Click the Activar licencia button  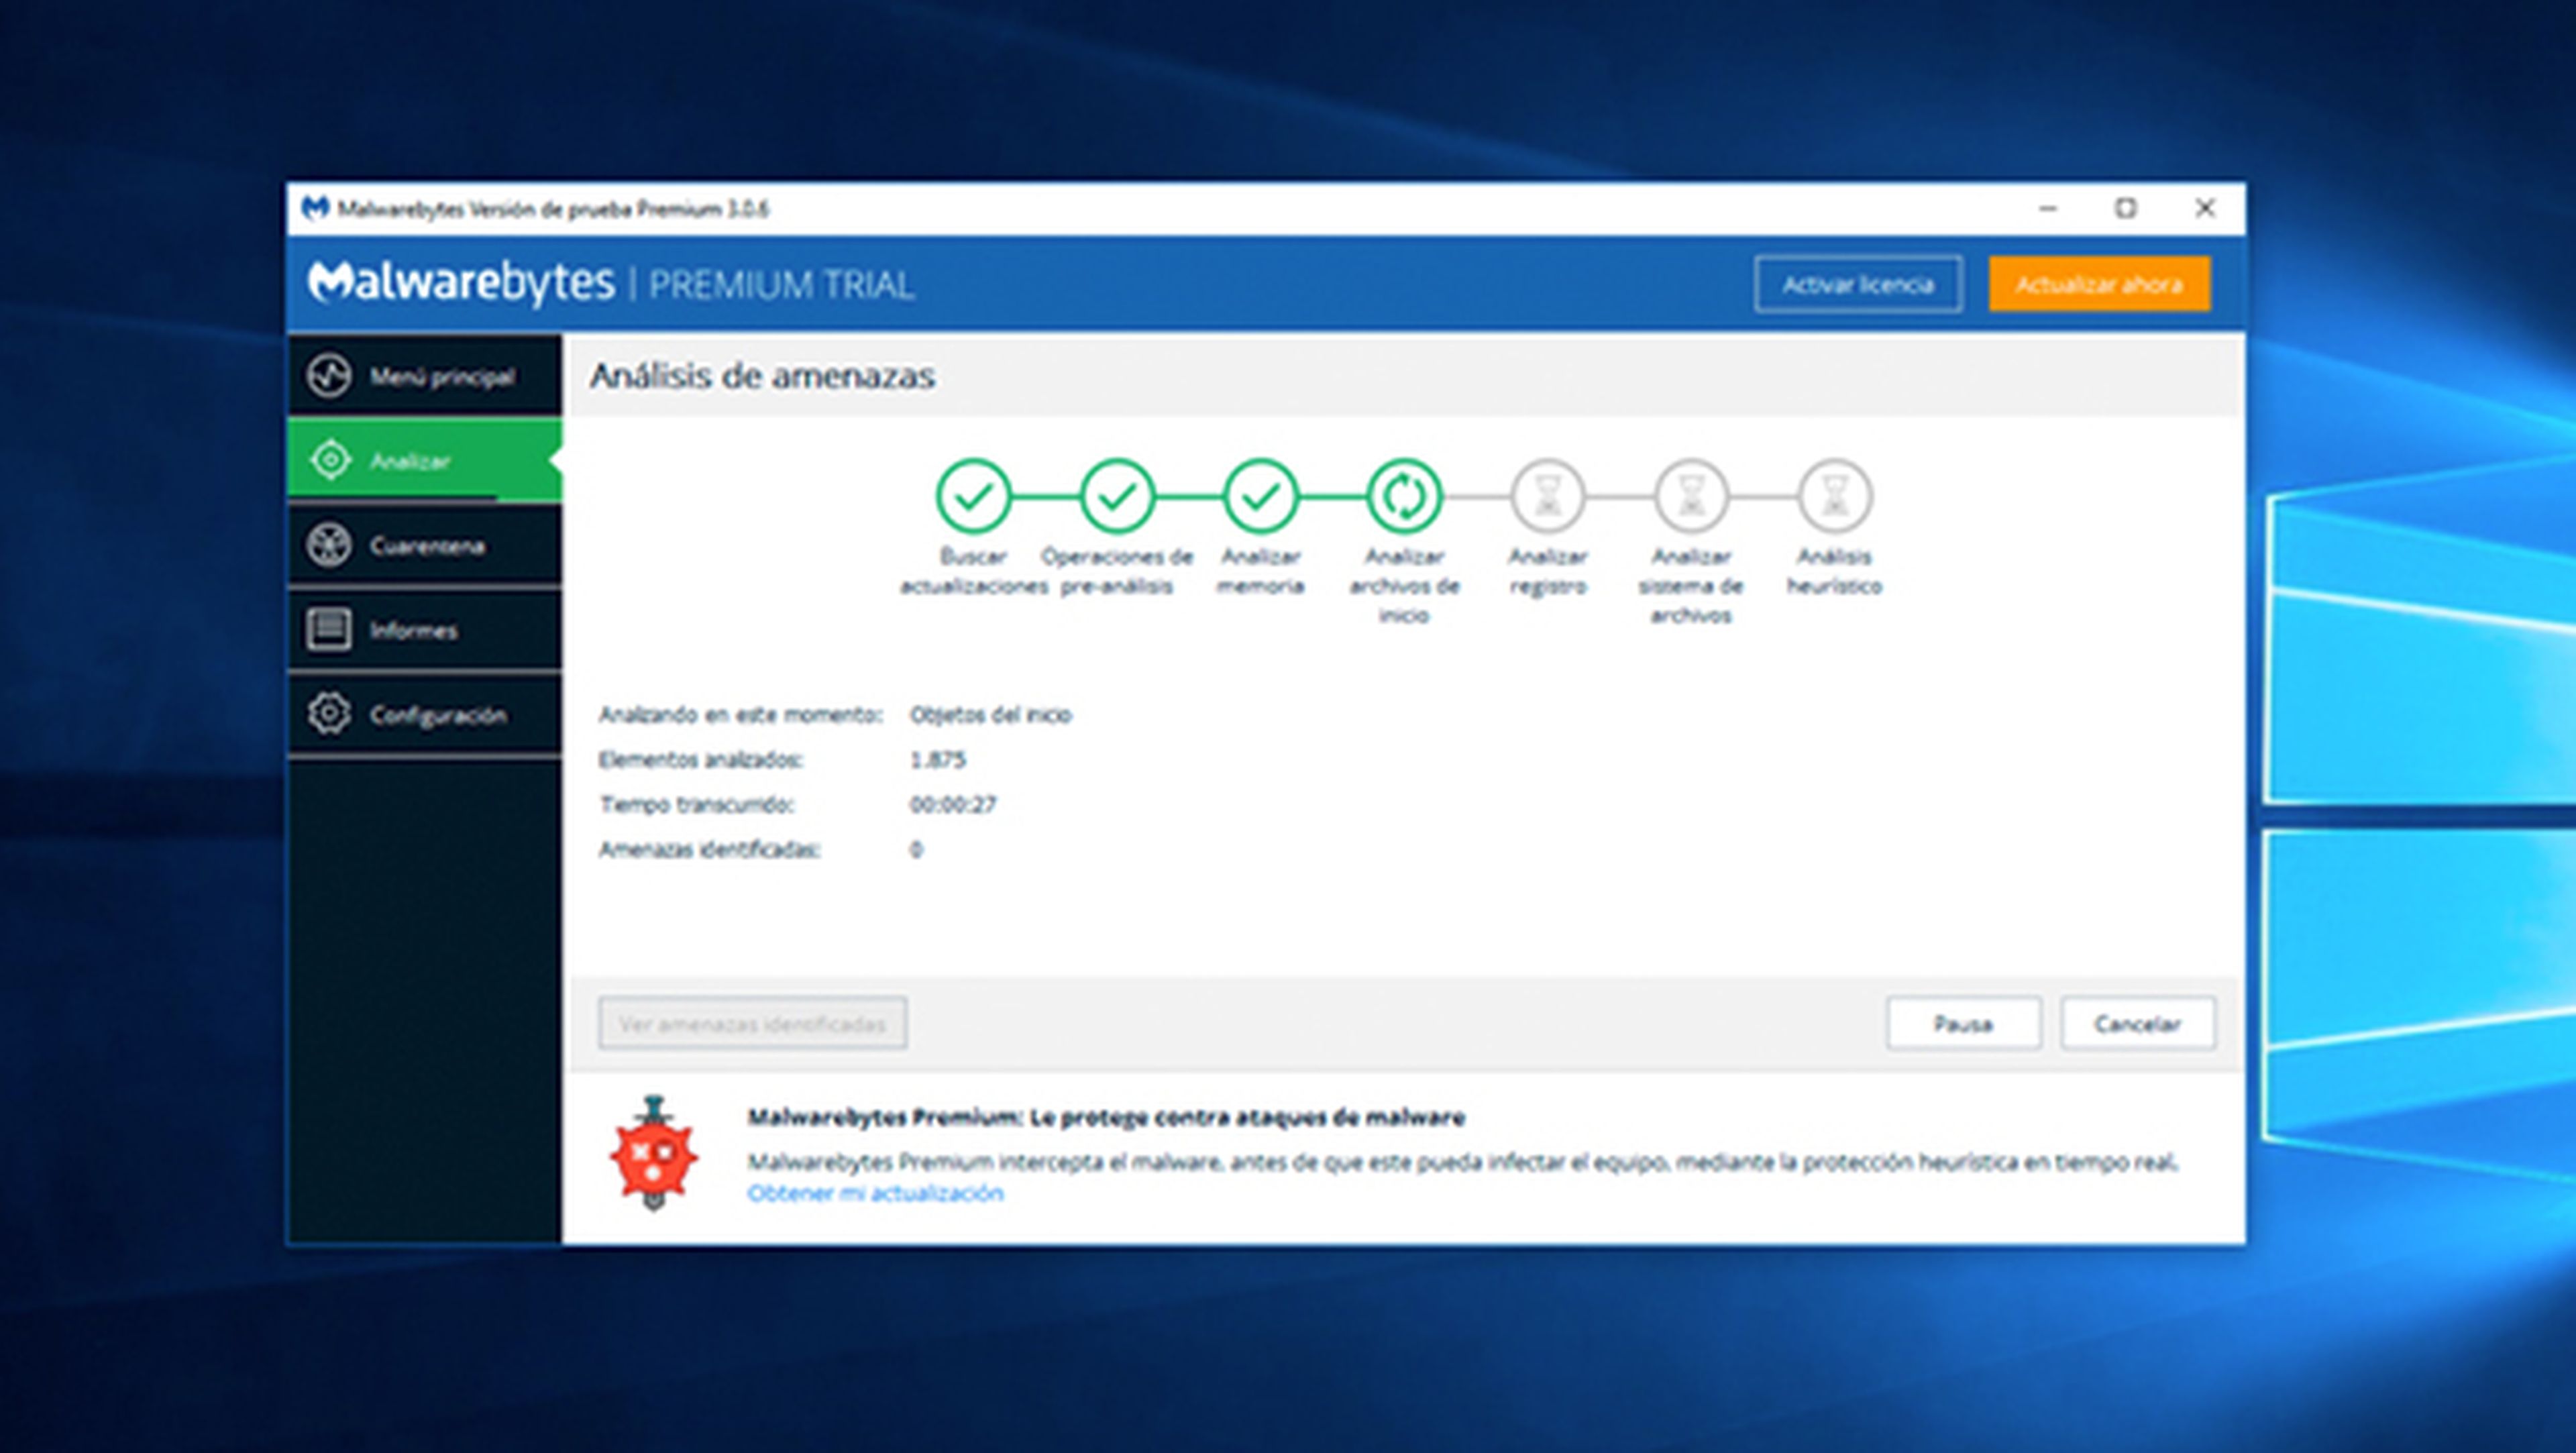click(1858, 284)
